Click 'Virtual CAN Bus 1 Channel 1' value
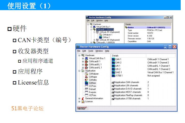 [x=161, y=73]
